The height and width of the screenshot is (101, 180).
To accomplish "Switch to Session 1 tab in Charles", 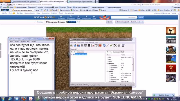I will tap(73, 49).
